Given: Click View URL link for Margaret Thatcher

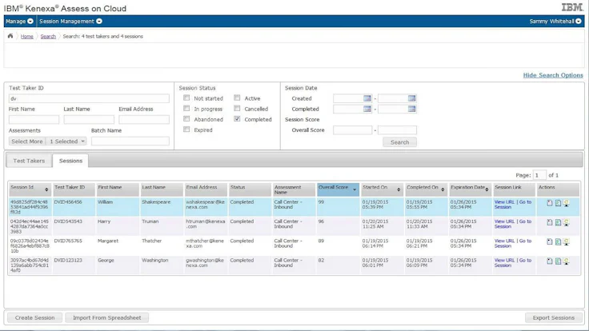Looking at the screenshot, I should pyautogui.click(x=504, y=241).
